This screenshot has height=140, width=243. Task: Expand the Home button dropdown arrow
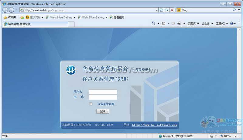(158, 24)
